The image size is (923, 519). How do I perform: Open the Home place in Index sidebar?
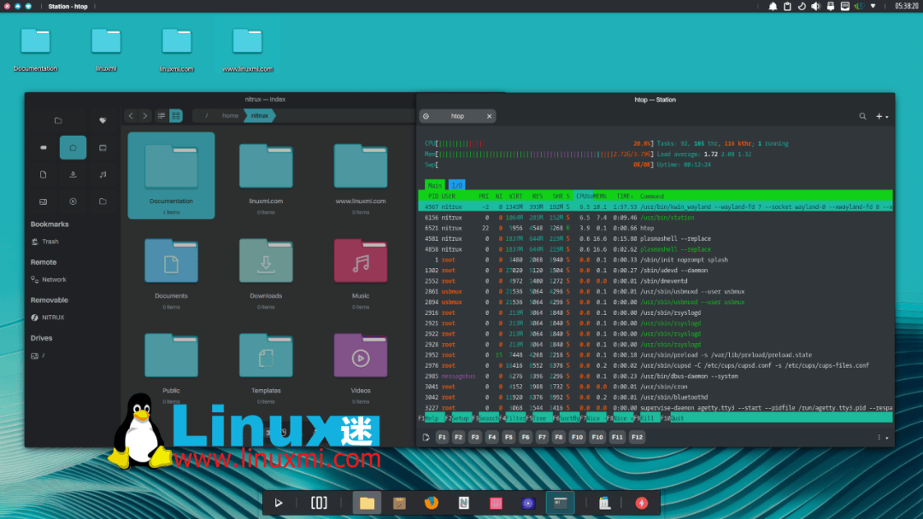(x=73, y=148)
